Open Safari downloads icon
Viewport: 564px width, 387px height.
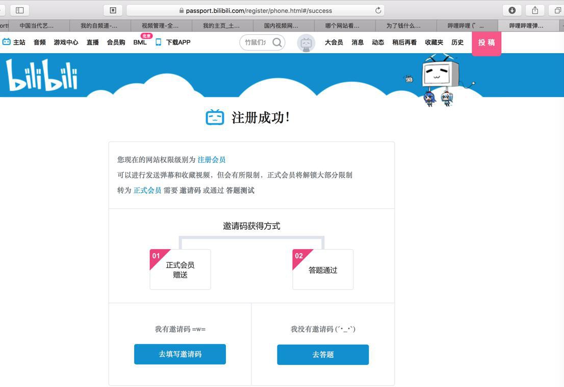tap(512, 10)
